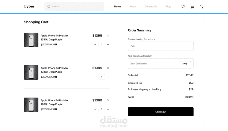Remove the second cart item with X
The height and width of the screenshot is (131, 228).
coord(108,68)
